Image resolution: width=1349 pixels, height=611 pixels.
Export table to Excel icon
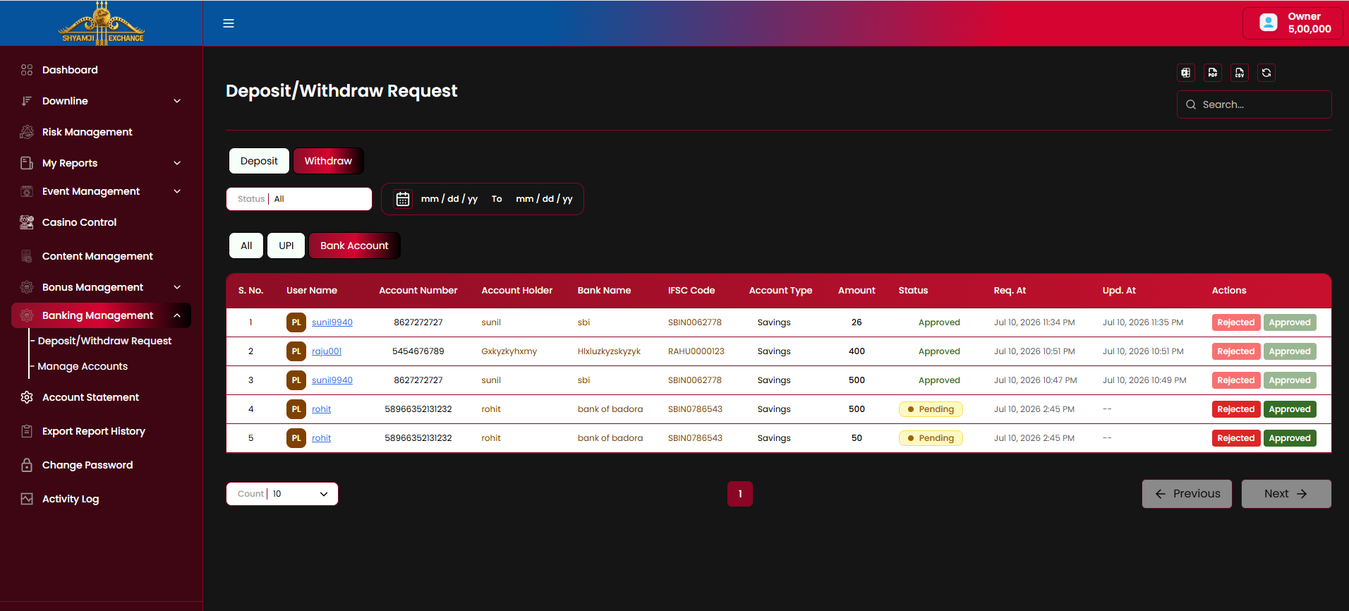(1186, 73)
